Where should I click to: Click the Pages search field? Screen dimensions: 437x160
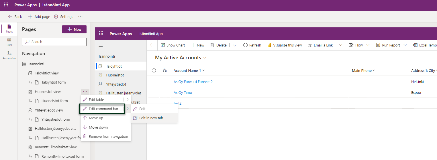pos(54,42)
